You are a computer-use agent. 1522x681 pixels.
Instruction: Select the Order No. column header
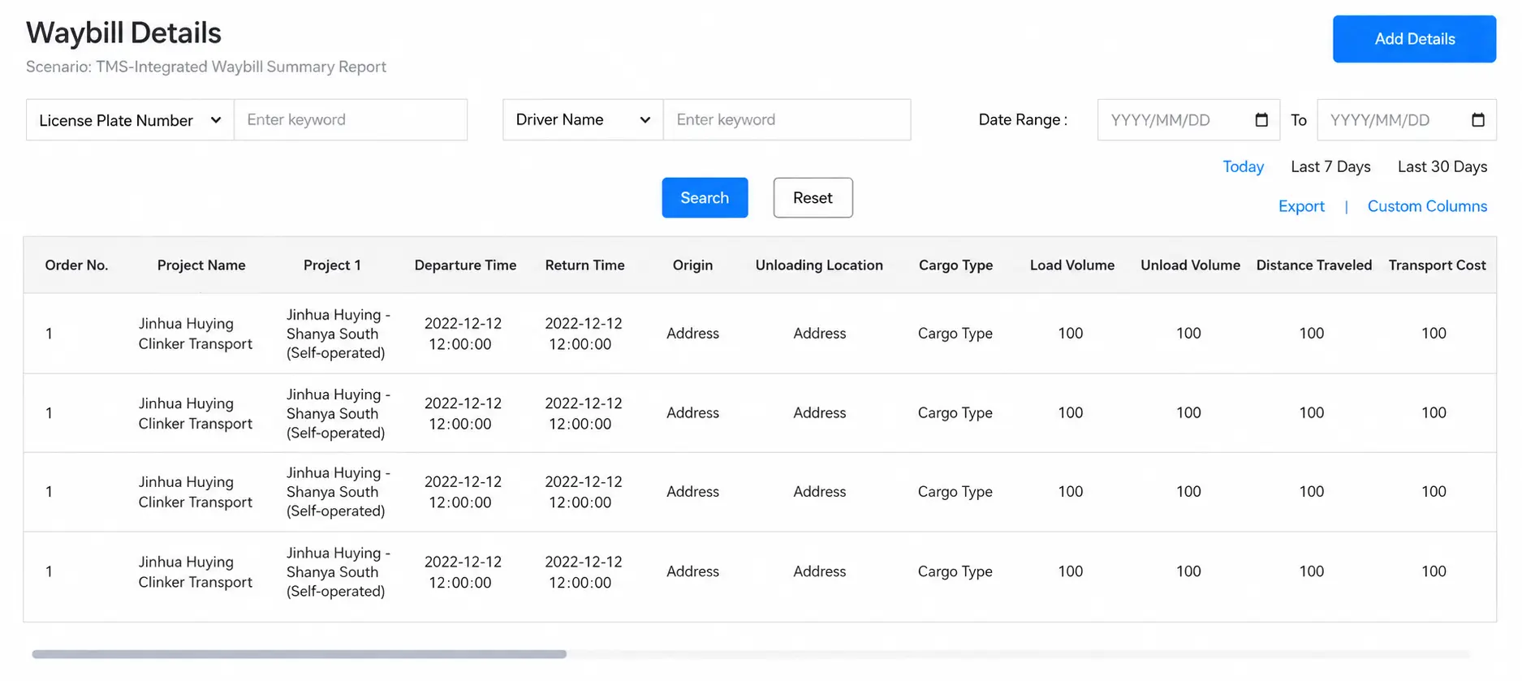click(x=76, y=265)
